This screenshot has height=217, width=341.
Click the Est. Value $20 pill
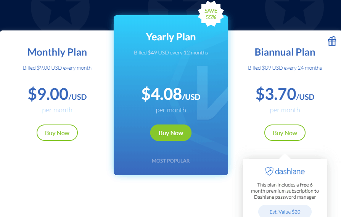click(285, 212)
